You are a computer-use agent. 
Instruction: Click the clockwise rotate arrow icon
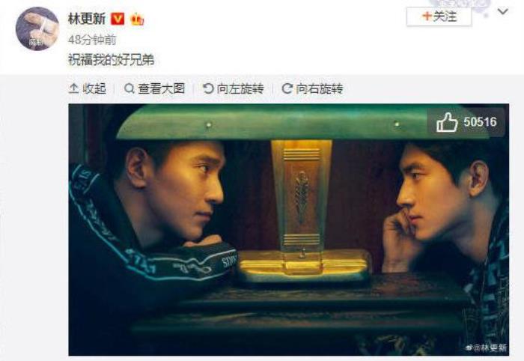pyautogui.click(x=287, y=88)
